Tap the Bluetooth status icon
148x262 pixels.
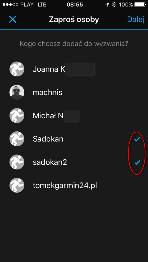[x=114, y=5]
